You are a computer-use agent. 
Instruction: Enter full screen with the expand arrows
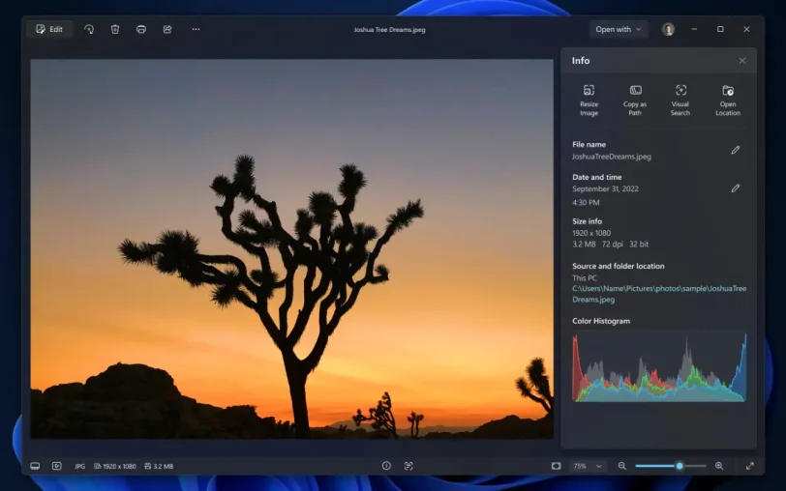pyautogui.click(x=749, y=466)
